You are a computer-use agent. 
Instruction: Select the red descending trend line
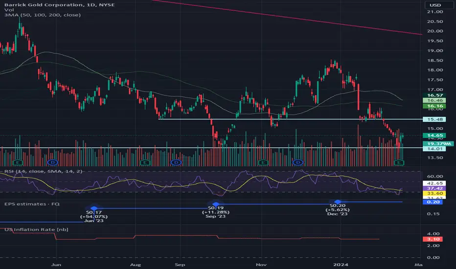tap(286, 17)
